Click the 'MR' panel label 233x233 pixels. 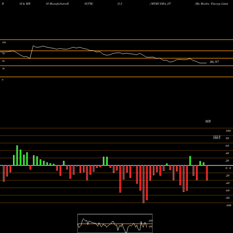tap(208, 121)
